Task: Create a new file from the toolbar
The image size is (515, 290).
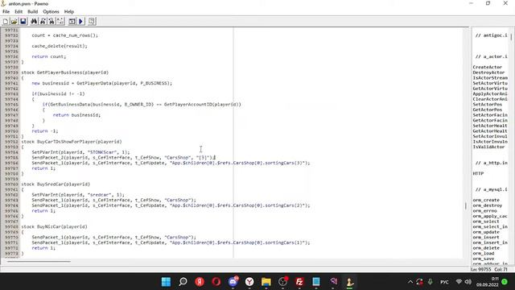Action: point(6,22)
